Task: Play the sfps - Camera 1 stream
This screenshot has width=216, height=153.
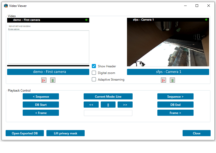Action: tap(163, 80)
